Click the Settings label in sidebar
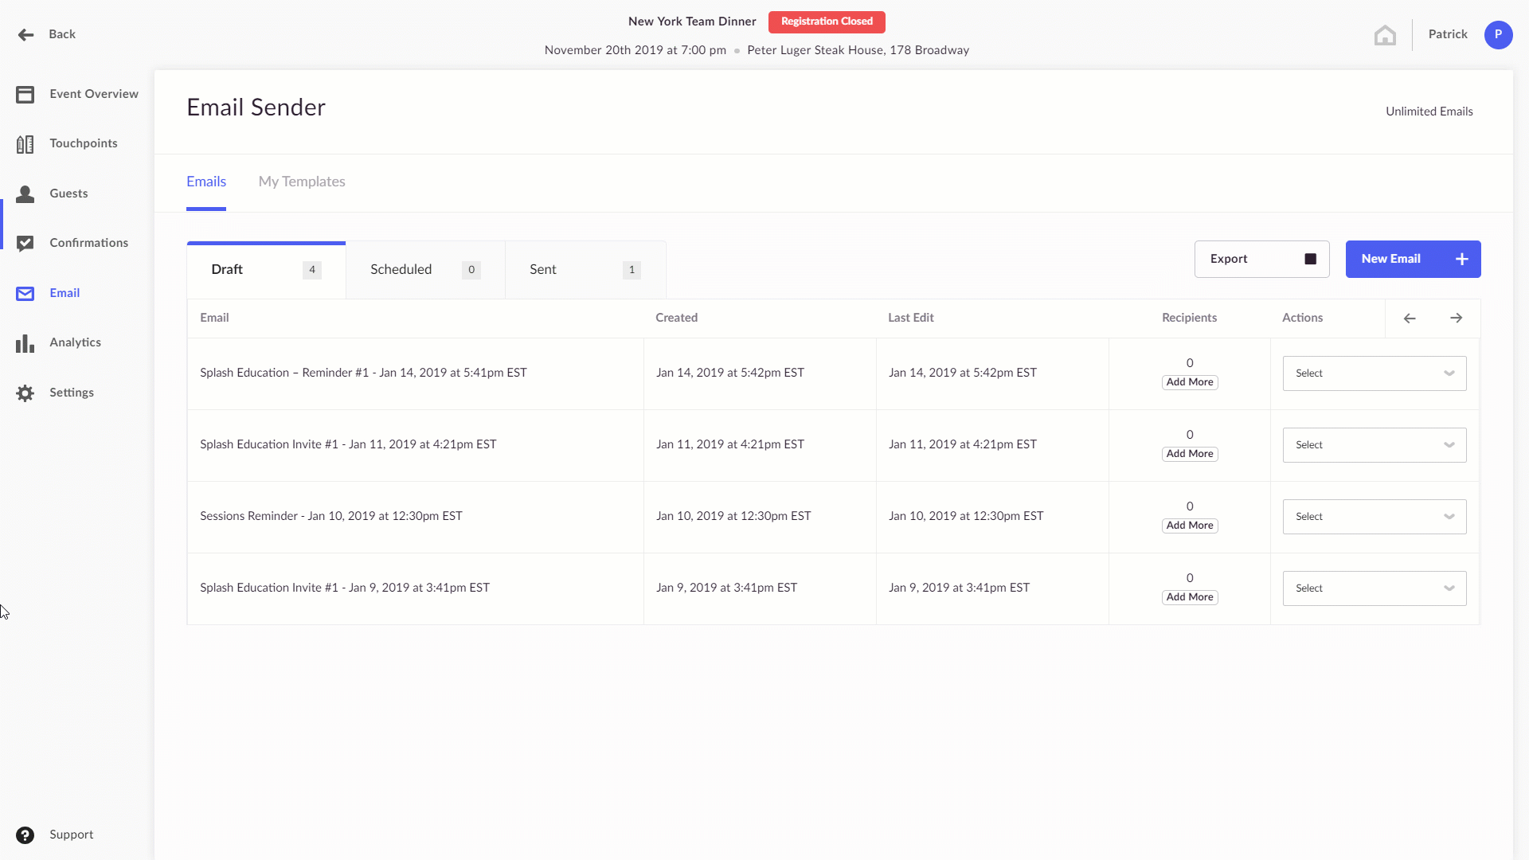 (72, 393)
